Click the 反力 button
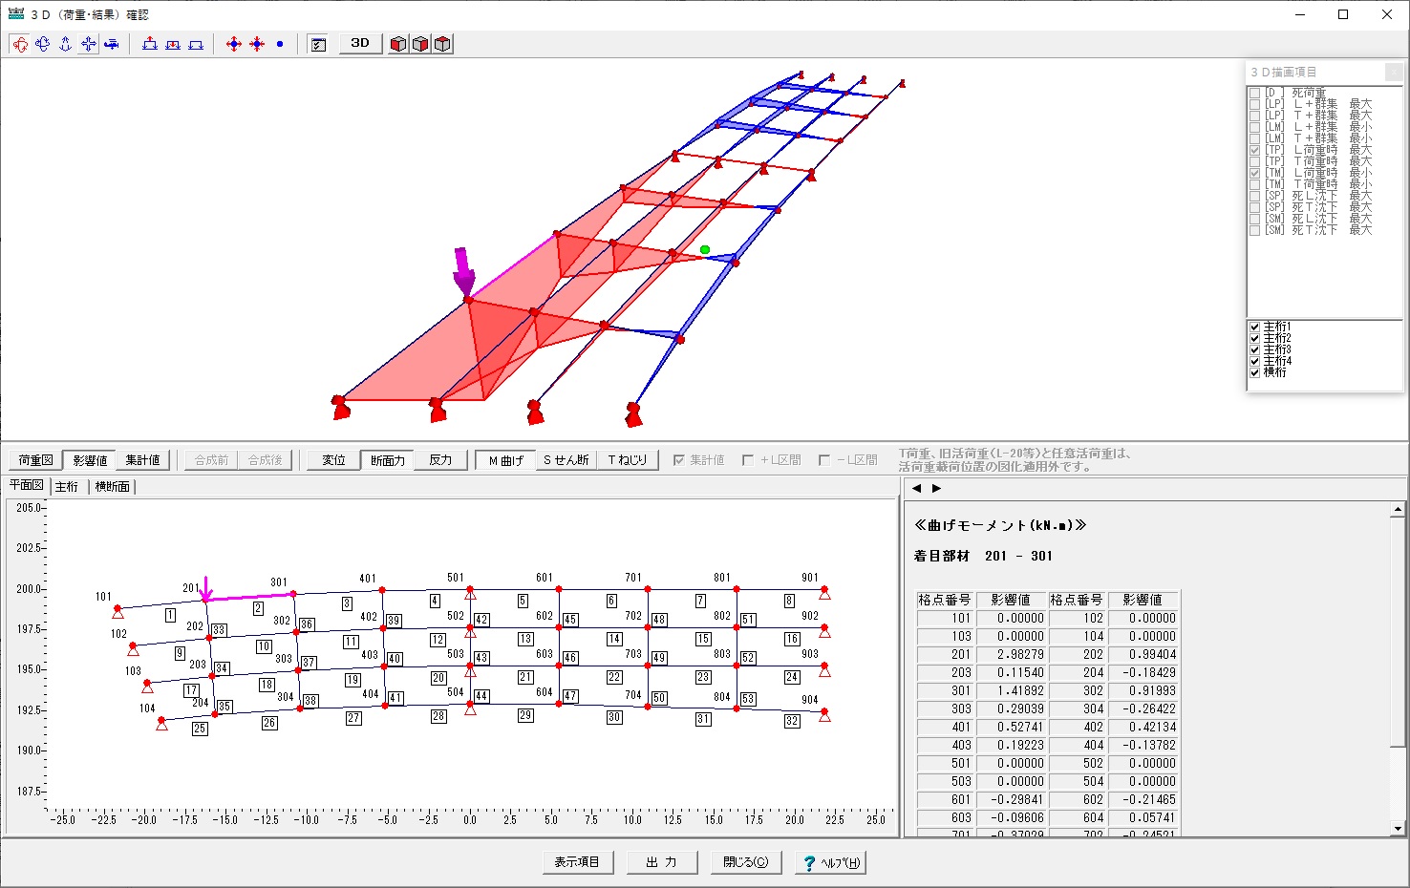Screen dimensions: 1410x888 [440, 460]
